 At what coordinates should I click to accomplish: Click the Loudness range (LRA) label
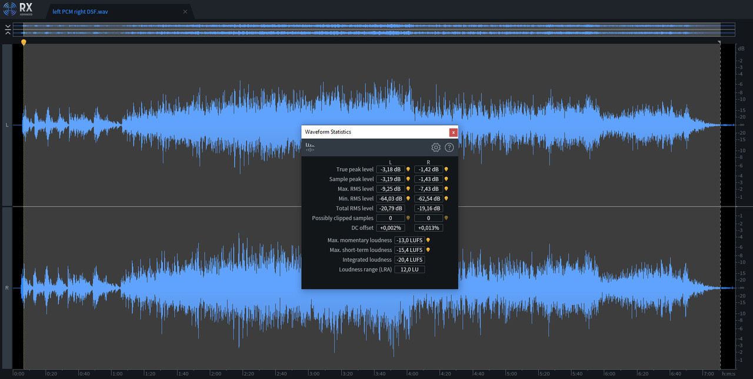[x=365, y=270]
